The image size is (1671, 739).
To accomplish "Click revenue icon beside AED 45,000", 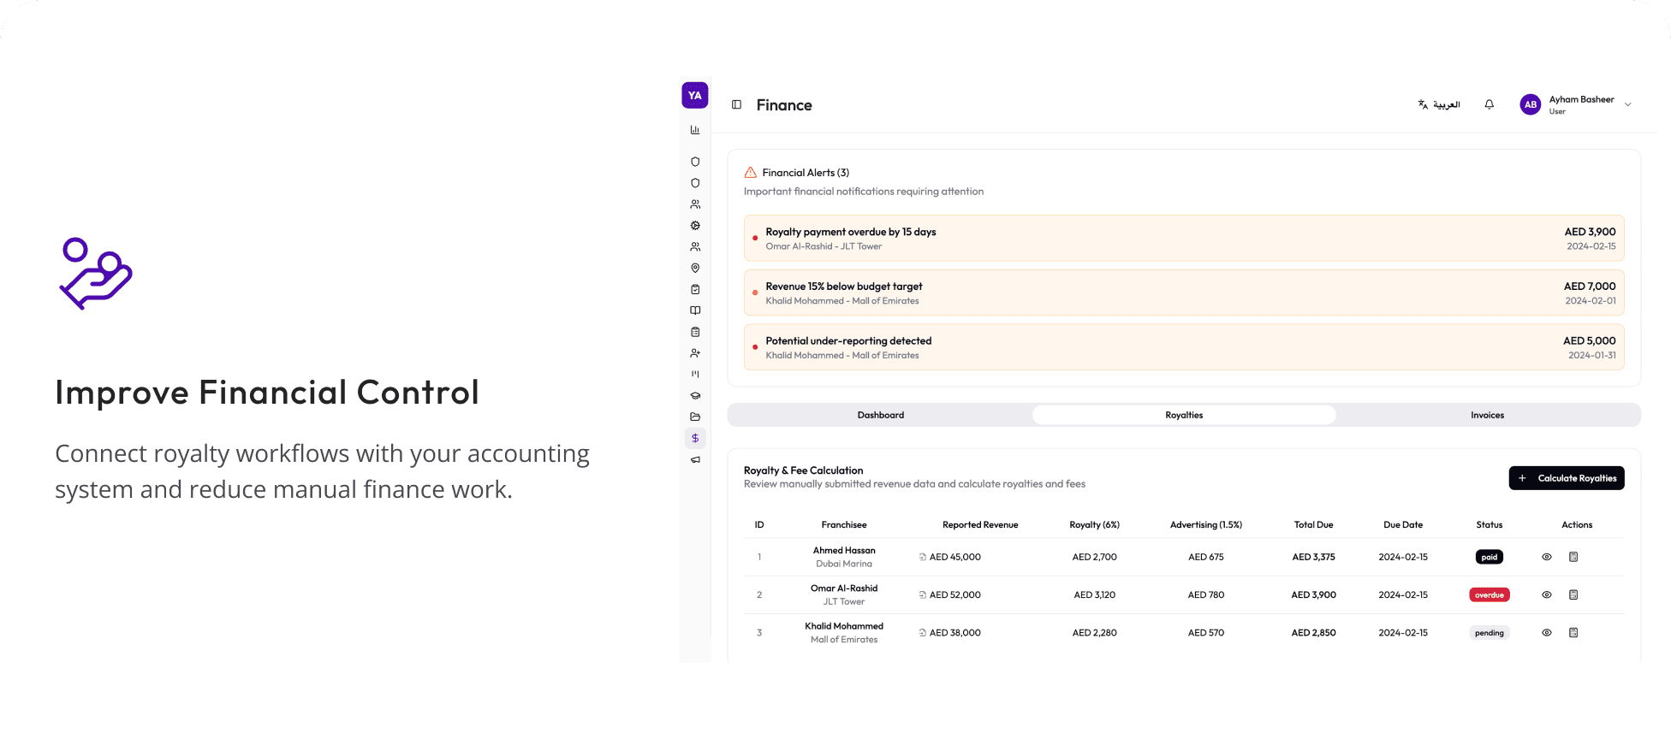I will tap(923, 557).
